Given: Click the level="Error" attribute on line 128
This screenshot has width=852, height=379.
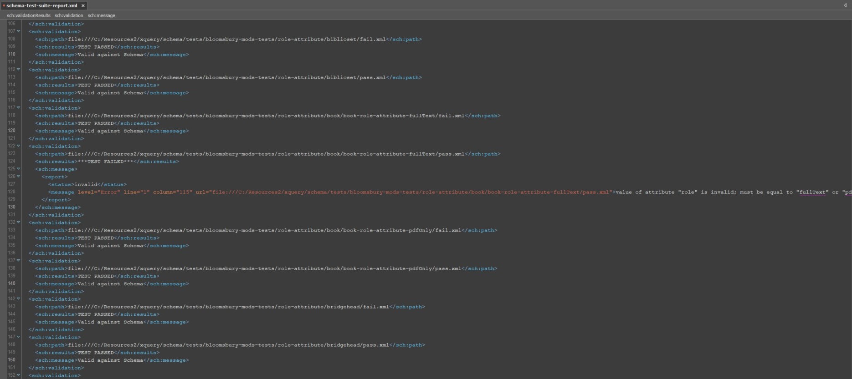Looking at the screenshot, I should tap(99, 192).
